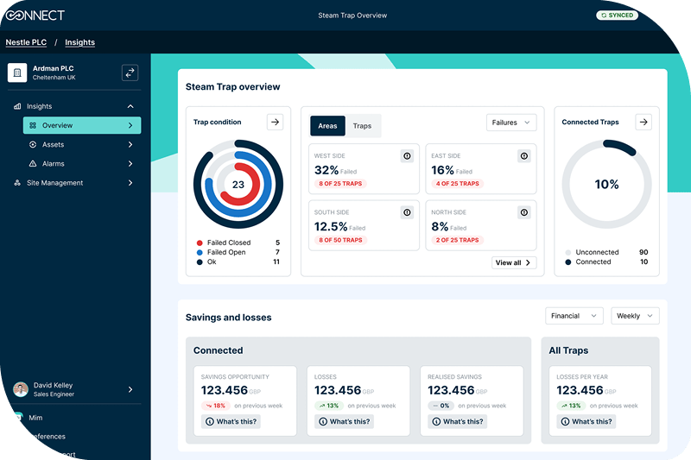Click the South Side info icon
The width and height of the screenshot is (691, 460).
coord(407,212)
